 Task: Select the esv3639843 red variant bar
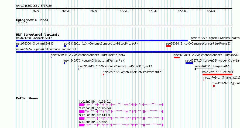(169, 46)
